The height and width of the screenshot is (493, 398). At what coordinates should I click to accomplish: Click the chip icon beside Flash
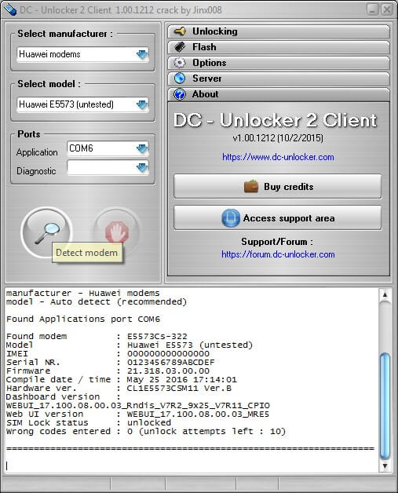click(x=180, y=47)
